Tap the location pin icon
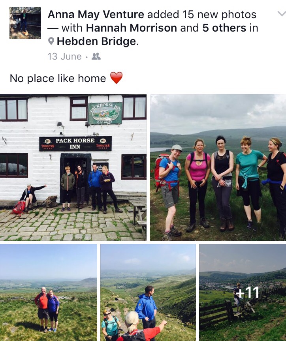This screenshot has height=345, width=286. pyautogui.click(x=51, y=41)
